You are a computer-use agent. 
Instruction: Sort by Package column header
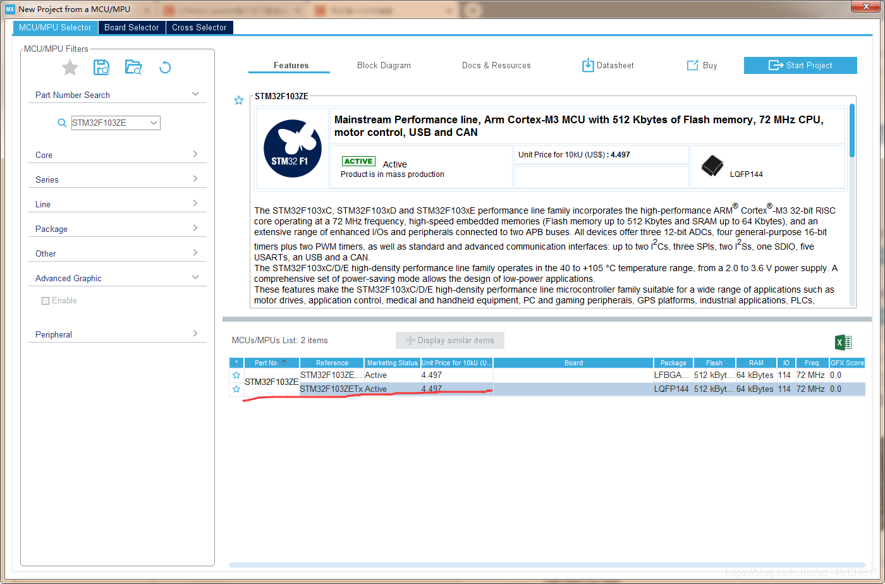(x=673, y=363)
